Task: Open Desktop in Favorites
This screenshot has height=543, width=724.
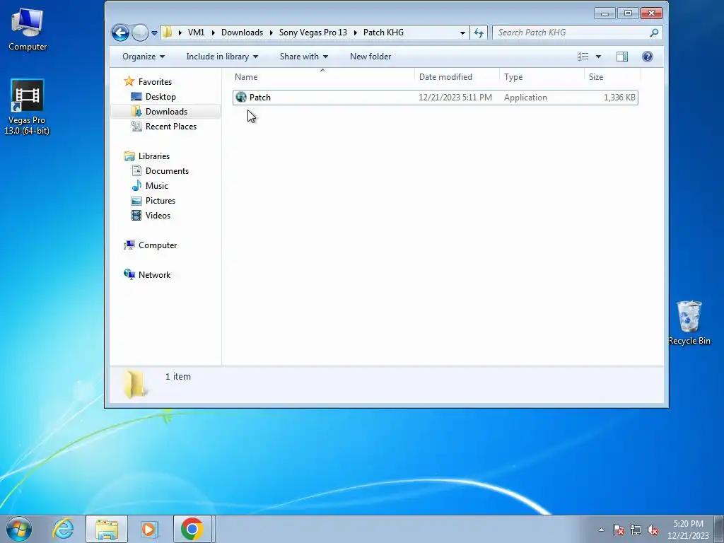Action: coord(160,96)
